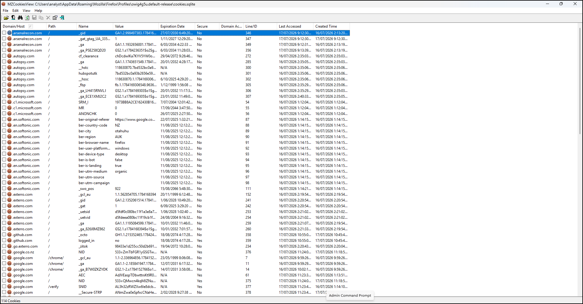Select the /verify path cell
Image resolution: width=583 pixels, height=304 pixels.
coord(53,287)
